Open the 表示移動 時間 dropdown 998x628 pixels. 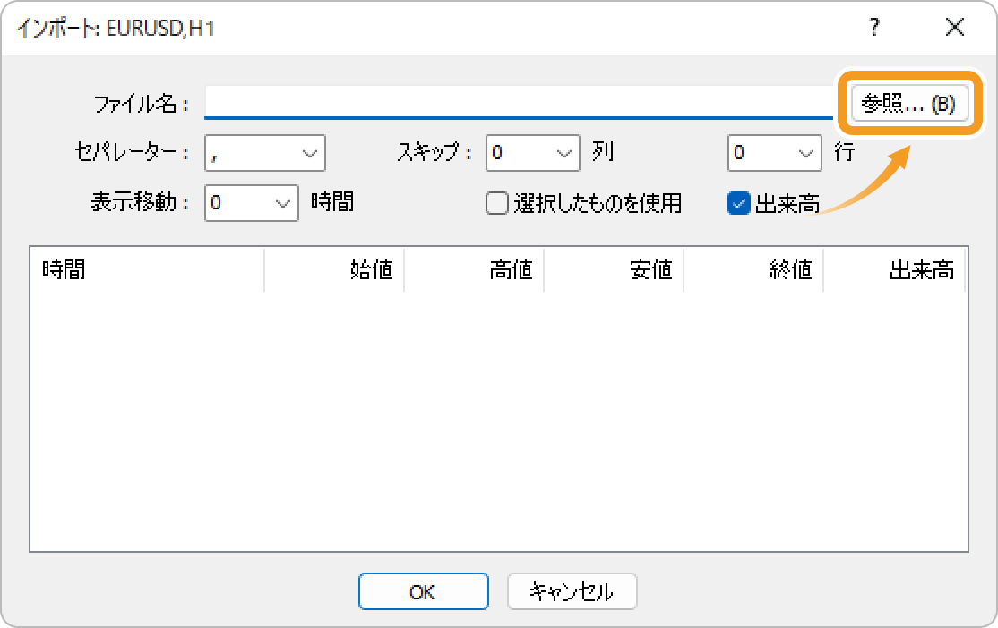(252, 203)
